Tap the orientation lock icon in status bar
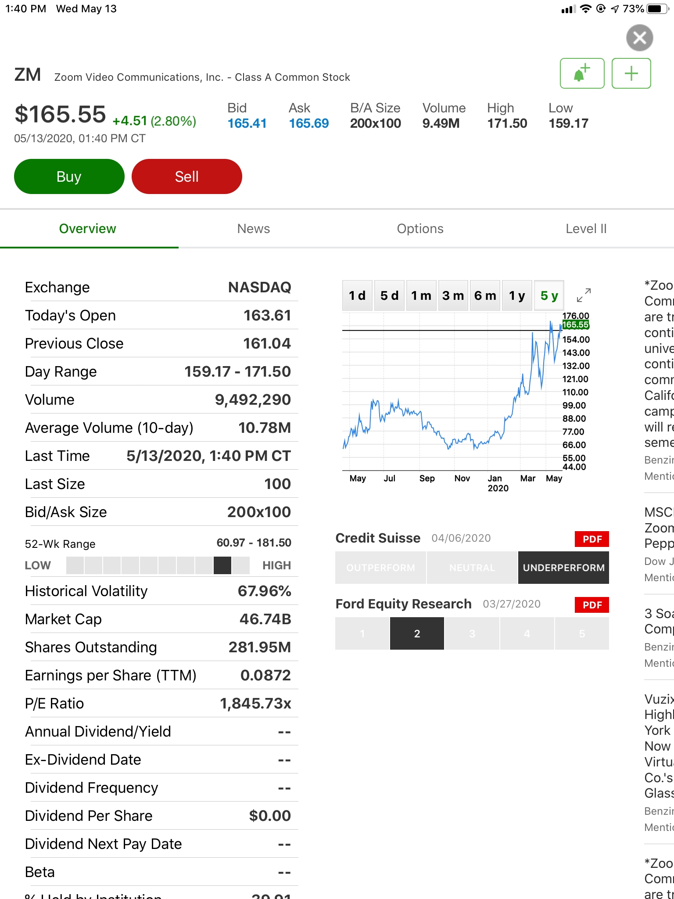This screenshot has height=899, width=674. 601,8
